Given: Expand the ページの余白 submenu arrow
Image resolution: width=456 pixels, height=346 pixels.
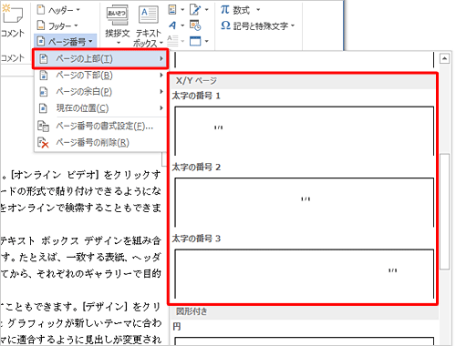Looking at the screenshot, I should (161, 91).
